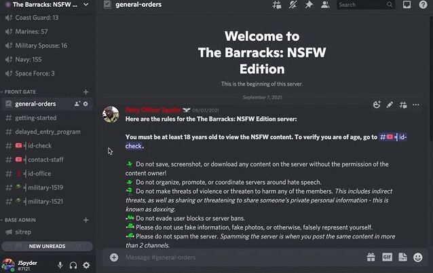The width and height of the screenshot is (433, 273).
Task: Click the NEW UNREADS button
Action: point(48,247)
